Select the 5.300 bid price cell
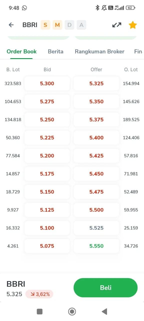The image size is (144, 321). click(x=47, y=83)
